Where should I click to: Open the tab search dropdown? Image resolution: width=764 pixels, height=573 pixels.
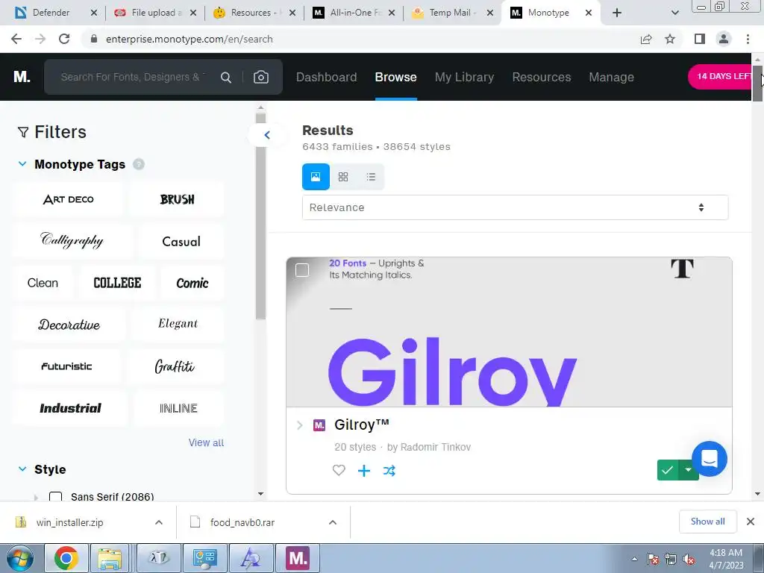674,13
